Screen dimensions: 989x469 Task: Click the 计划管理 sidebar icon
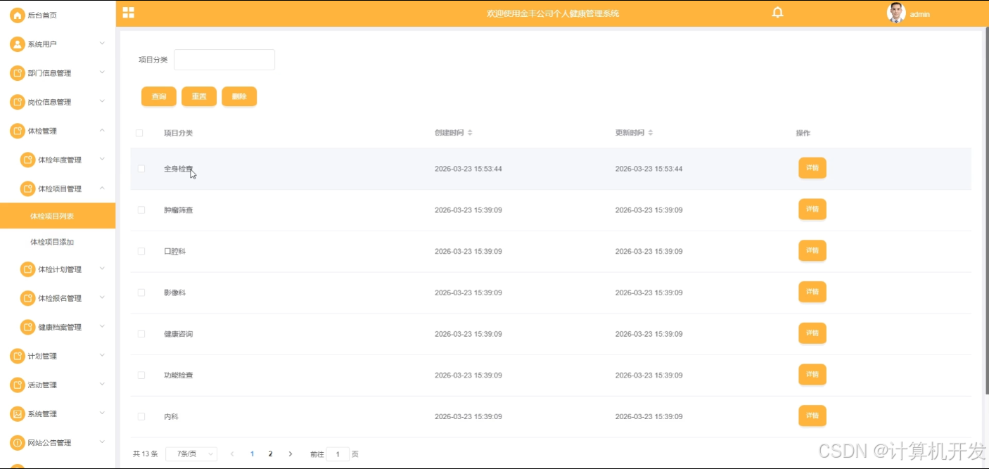coord(18,356)
